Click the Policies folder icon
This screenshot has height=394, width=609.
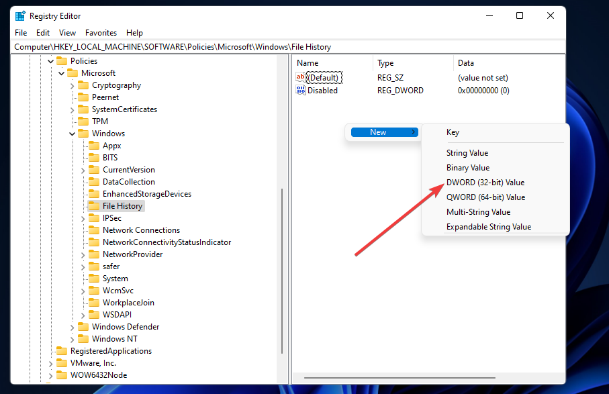coord(62,61)
